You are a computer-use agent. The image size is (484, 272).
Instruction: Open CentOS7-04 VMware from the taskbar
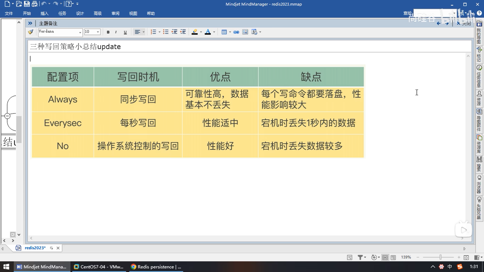click(99, 267)
